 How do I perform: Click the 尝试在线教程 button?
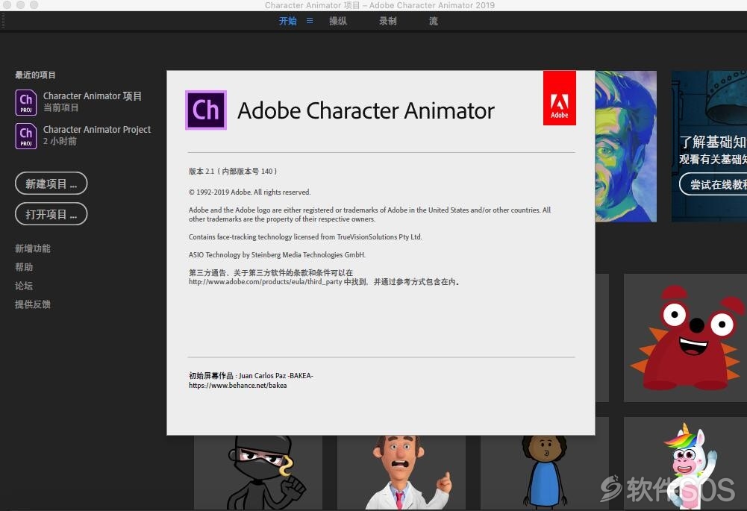713,184
